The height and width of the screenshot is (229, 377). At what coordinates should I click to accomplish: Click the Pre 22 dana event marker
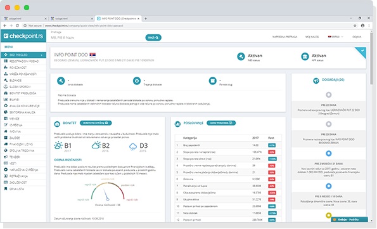(x=329, y=95)
